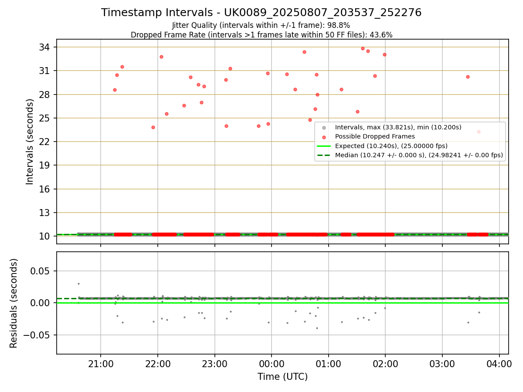This screenshot has height=392, width=523.
Task: Click the 13 tick on intervals axis
Action: [x=45, y=213]
